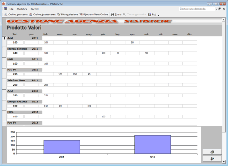Click the print button beside chart
228x166 pixels.
click(212, 152)
